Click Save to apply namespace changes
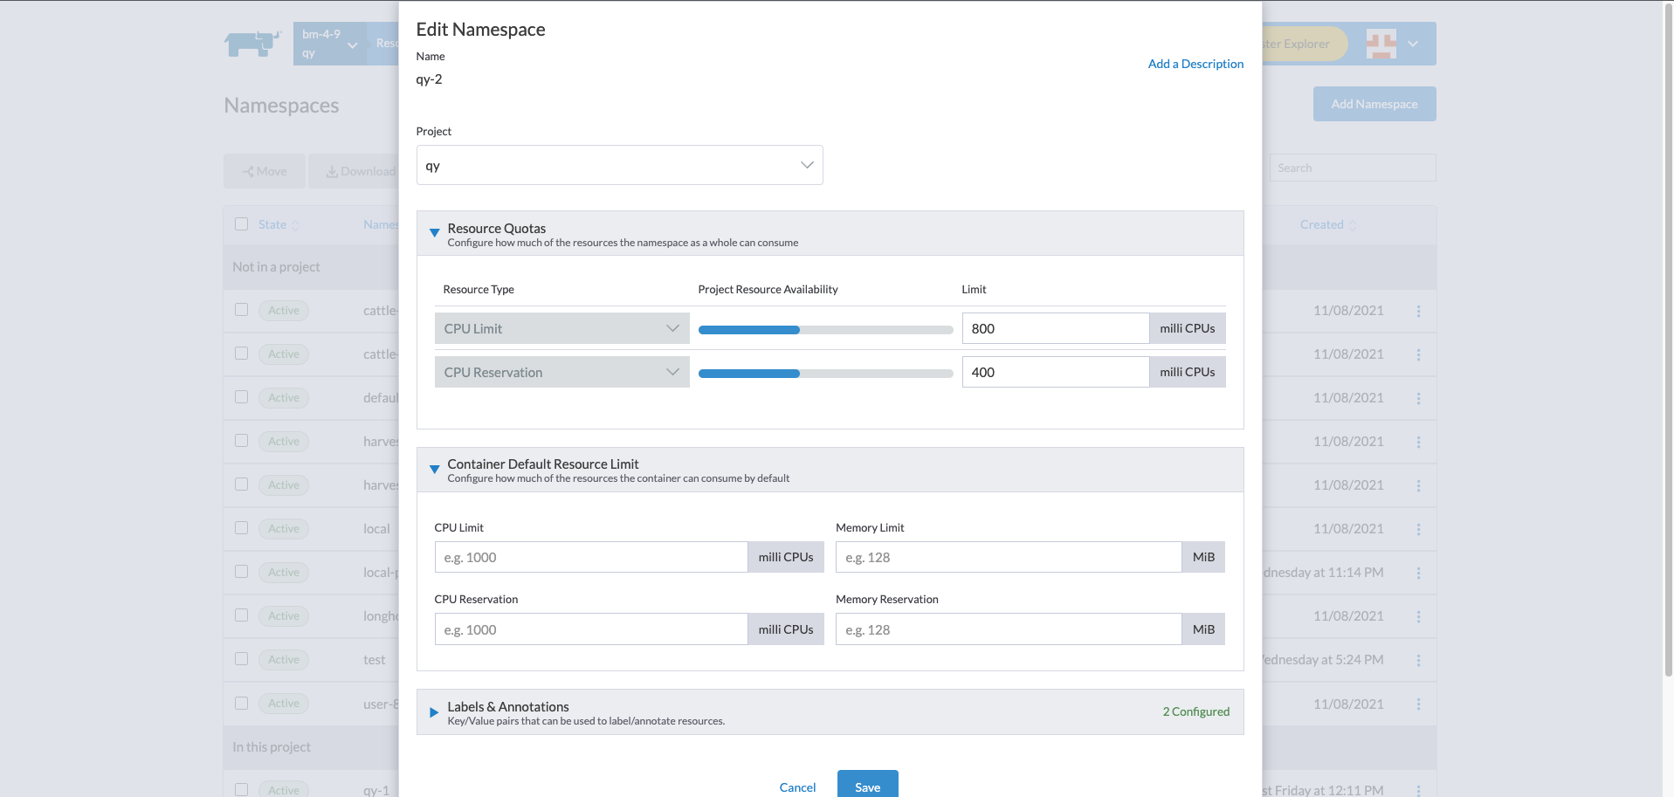Viewport: 1674px width, 797px height. coord(867,786)
